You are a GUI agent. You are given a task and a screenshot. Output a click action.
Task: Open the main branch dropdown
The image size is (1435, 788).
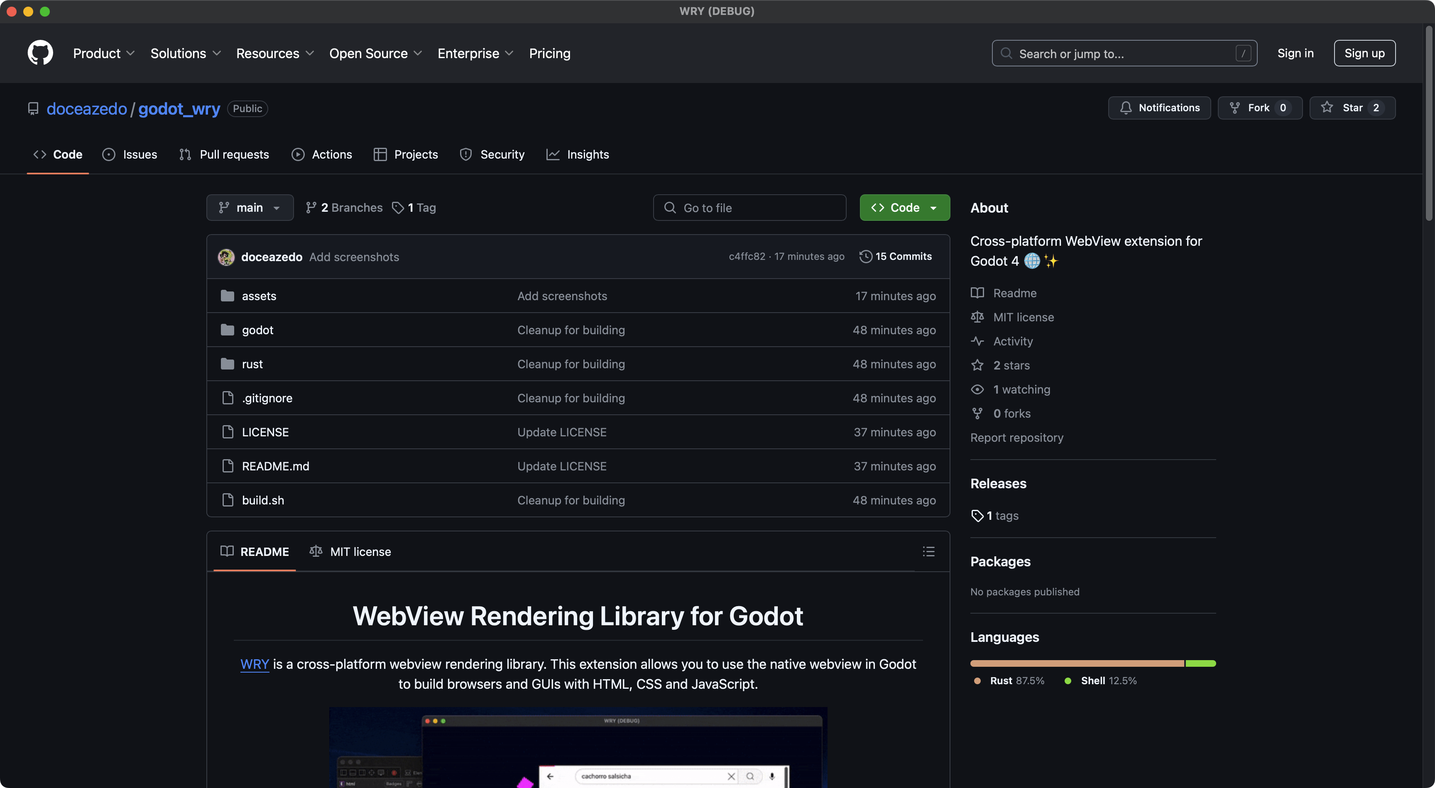click(250, 208)
